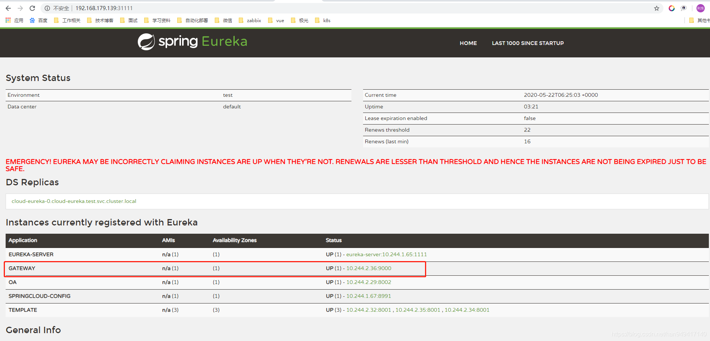Open the 微信 bookmark folder
The height and width of the screenshot is (341, 710).
(x=223, y=20)
